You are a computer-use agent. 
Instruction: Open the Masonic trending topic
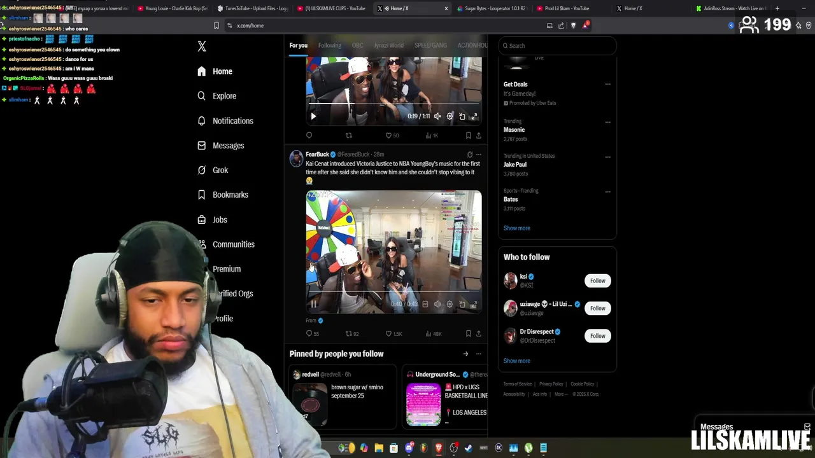[514, 130]
